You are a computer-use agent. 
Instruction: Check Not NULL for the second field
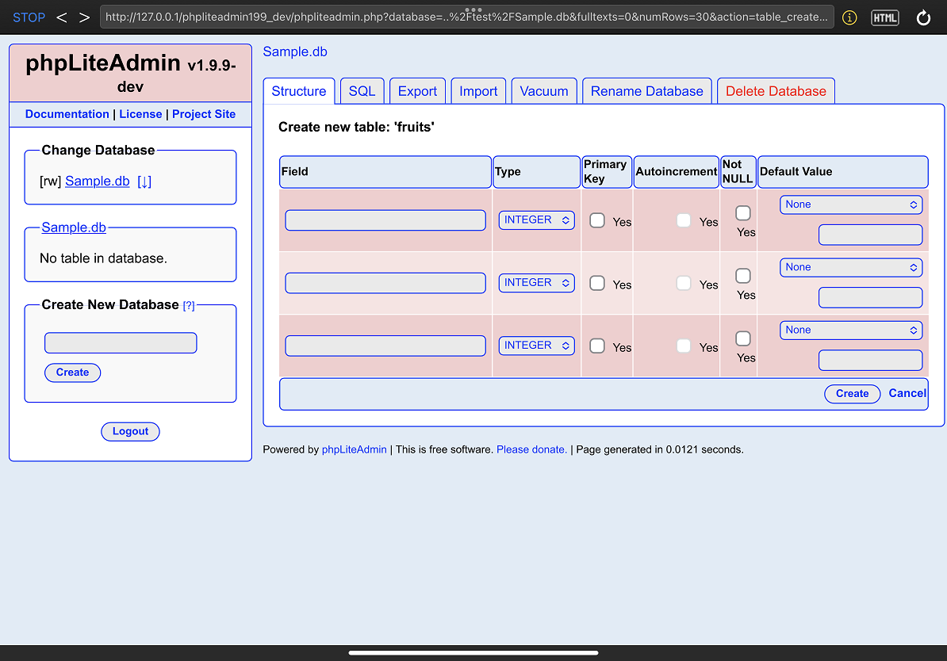[x=743, y=276]
